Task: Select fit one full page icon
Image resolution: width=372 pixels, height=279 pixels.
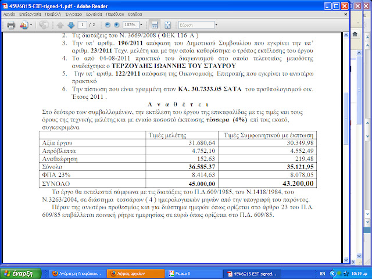Action: coord(167,25)
